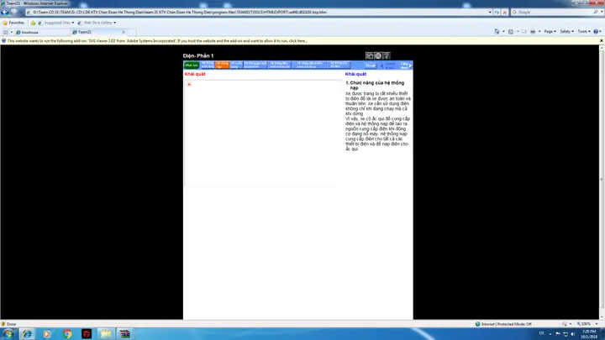This screenshot has height=340, width=605.
Task: Click the blue Khái quát heading
Action: 355,74
